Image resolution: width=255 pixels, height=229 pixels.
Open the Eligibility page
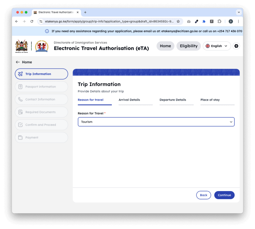189,46
